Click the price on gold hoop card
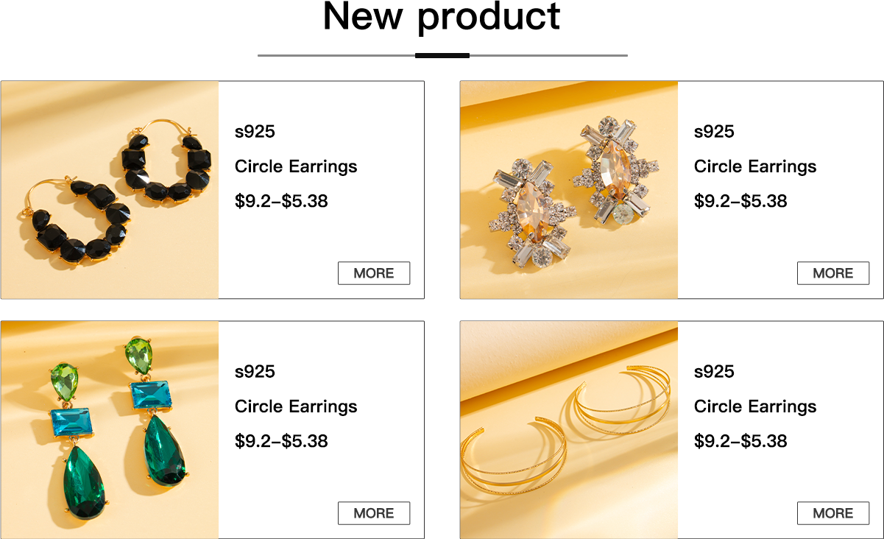Viewport: 884px width, 539px height. tap(740, 440)
